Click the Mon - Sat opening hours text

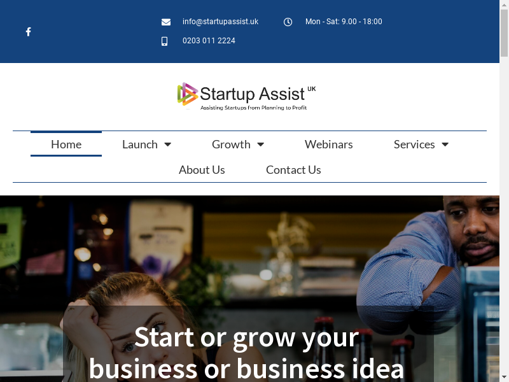[x=344, y=22]
